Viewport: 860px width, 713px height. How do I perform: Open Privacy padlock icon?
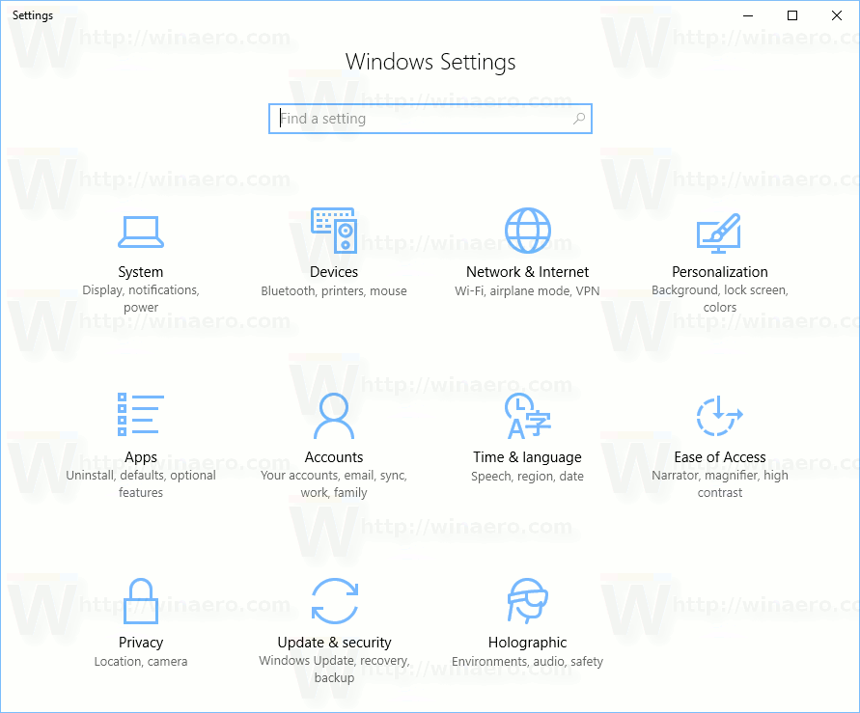pyautogui.click(x=141, y=601)
